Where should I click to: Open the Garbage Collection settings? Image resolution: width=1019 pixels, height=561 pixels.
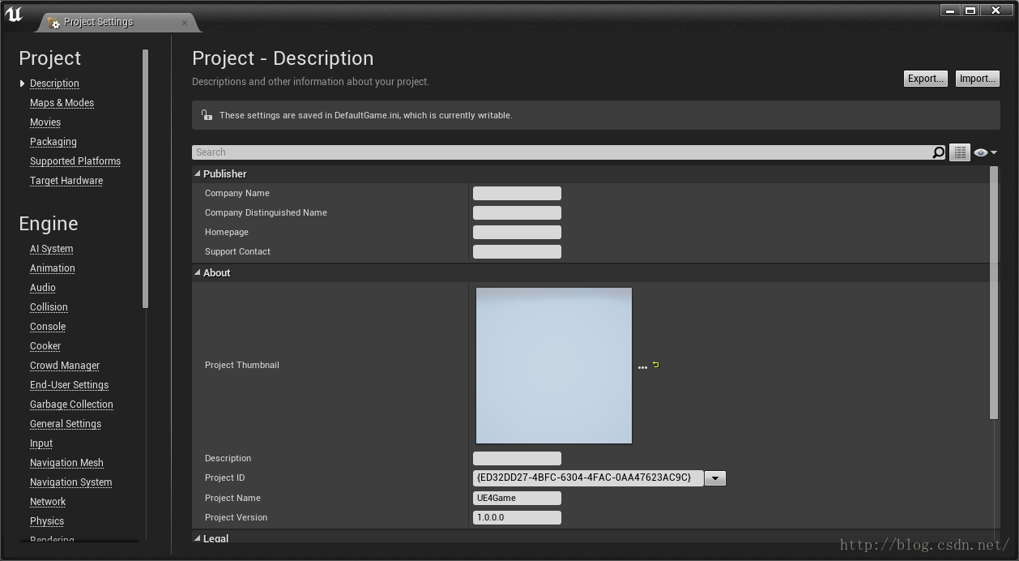tap(71, 405)
